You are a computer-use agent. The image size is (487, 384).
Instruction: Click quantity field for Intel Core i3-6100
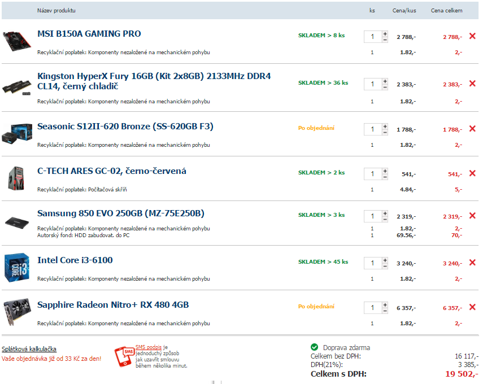(x=373, y=263)
